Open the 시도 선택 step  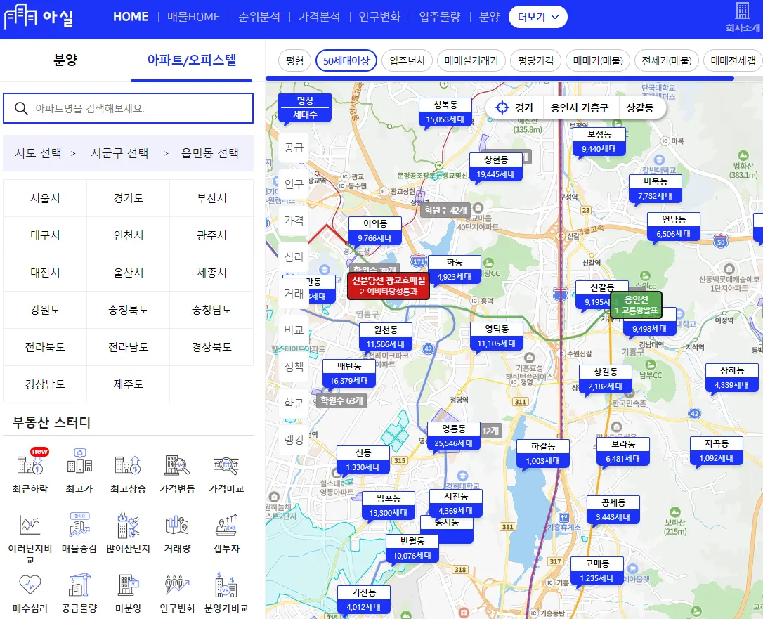tap(38, 153)
